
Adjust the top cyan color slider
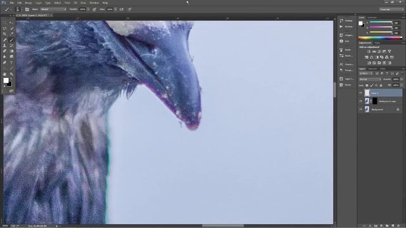click(x=381, y=22)
